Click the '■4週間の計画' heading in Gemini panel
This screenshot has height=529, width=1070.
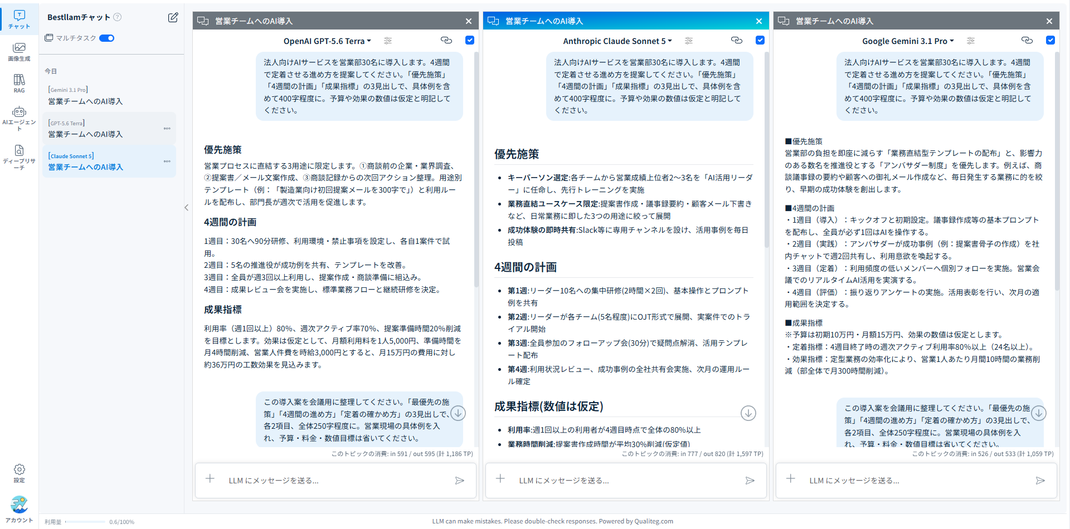[810, 208]
